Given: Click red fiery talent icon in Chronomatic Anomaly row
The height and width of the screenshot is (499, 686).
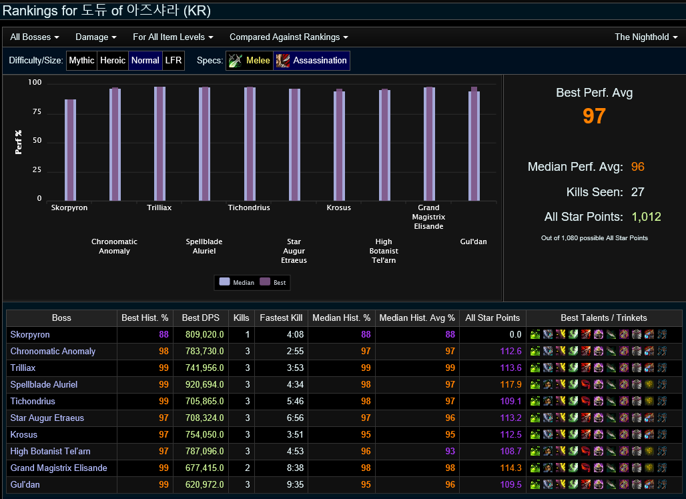Looking at the screenshot, I should click(x=586, y=351).
